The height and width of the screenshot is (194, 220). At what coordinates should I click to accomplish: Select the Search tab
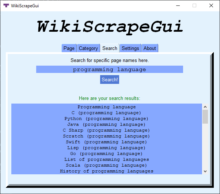coord(110,48)
